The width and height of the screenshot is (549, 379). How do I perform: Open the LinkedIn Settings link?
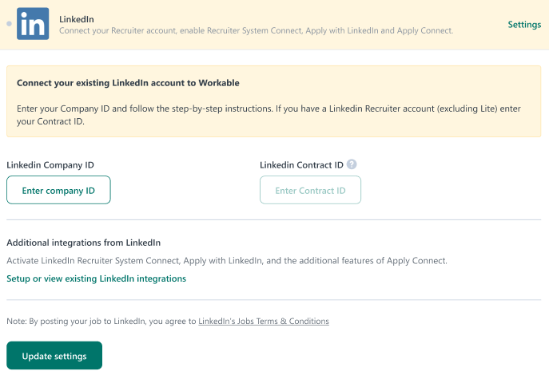coord(524,25)
